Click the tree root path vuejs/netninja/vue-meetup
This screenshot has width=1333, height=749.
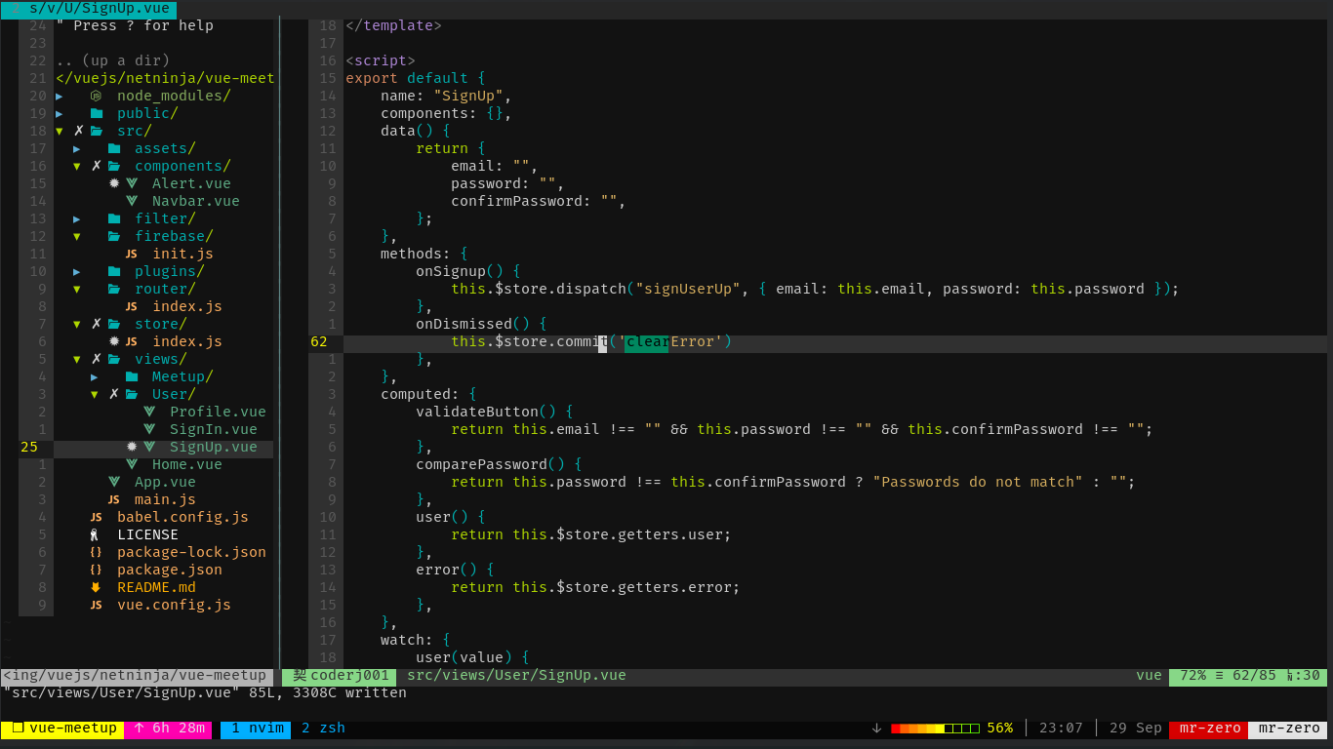point(166,78)
